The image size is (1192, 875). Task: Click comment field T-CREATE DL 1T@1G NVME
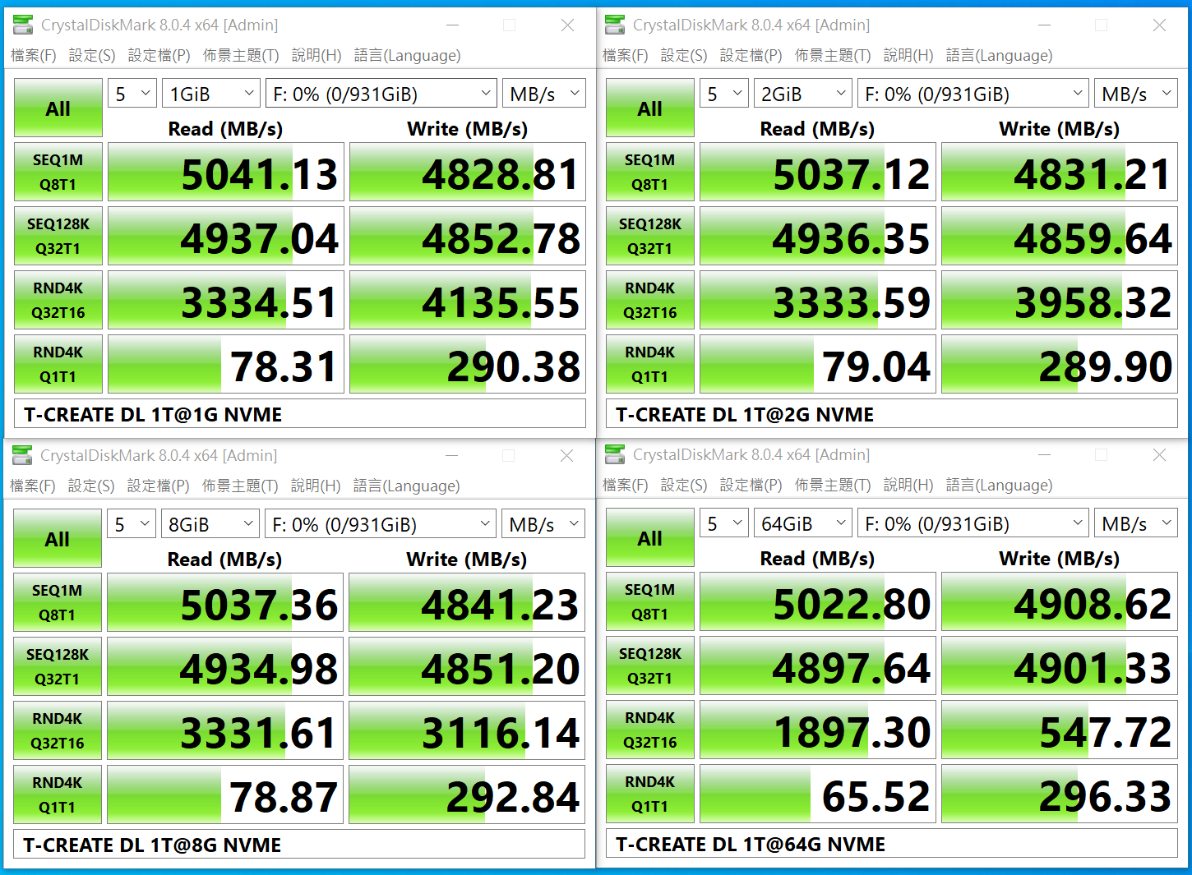[x=300, y=413]
